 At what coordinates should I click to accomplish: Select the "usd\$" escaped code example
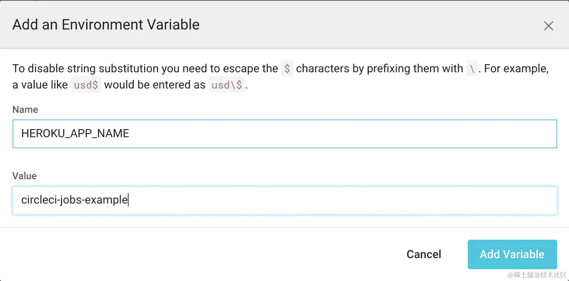(226, 85)
